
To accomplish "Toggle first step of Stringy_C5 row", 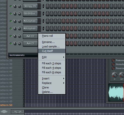I will point(47,6).
